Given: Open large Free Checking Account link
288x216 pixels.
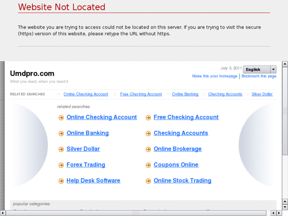Looking at the screenshot, I should [186, 117].
